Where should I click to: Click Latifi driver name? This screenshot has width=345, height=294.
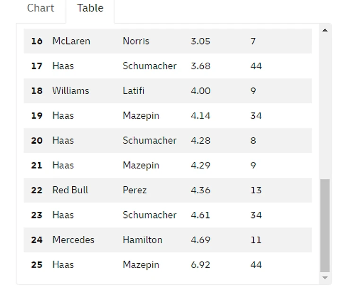[x=133, y=91]
